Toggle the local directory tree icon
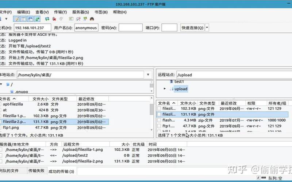This screenshot has height=182, width=292. pyautogui.click(x=23, y=19)
